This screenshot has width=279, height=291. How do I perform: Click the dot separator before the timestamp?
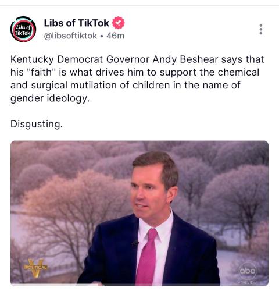pyautogui.click(x=102, y=36)
